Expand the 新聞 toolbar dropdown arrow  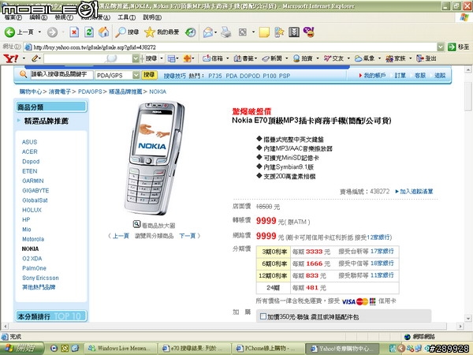287,58
